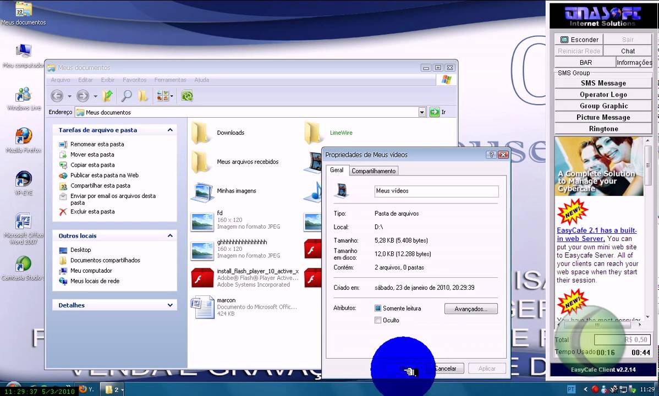Click the Avançados... button
The height and width of the screenshot is (396, 659).
[x=471, y=309]
